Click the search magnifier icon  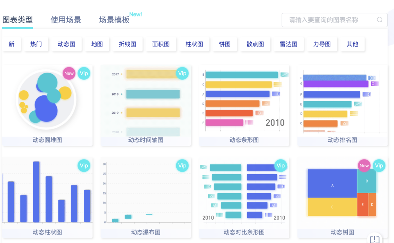point(380,20)
